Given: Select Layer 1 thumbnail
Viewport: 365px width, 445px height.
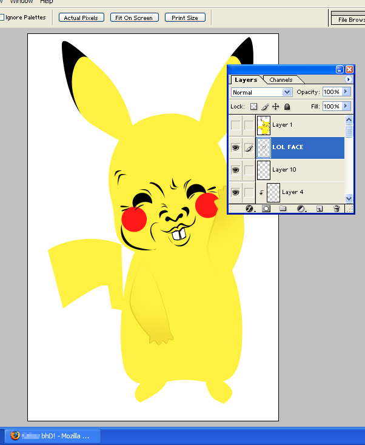Looking at the screenshot, I should click(x=264, y=125).
